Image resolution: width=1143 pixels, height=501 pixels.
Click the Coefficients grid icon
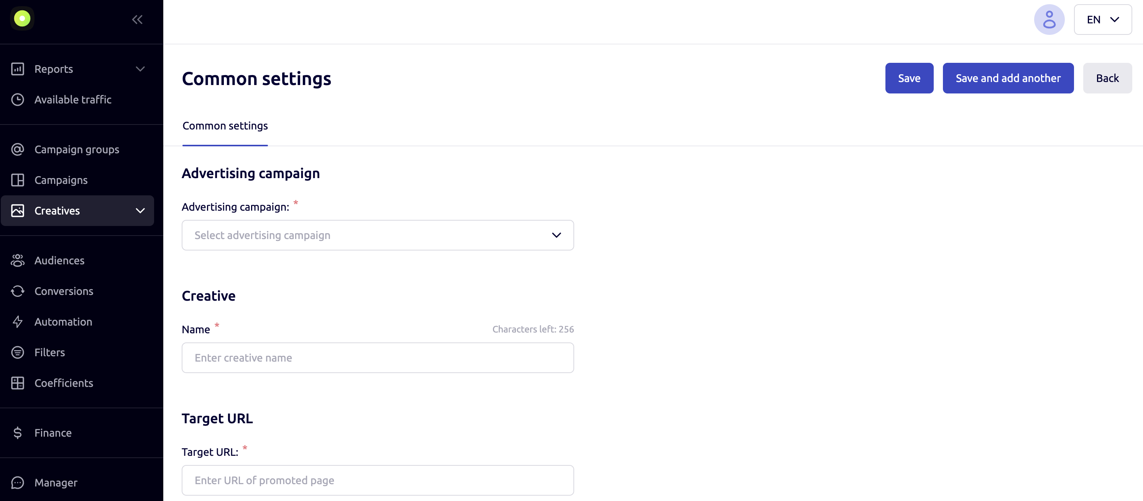pyautogui.click(x=18, y=383)
